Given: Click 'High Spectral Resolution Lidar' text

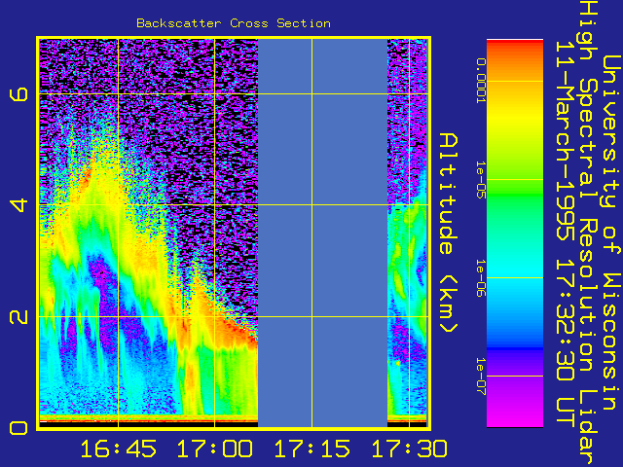Looking at the screenshot, I should point(588,233).
